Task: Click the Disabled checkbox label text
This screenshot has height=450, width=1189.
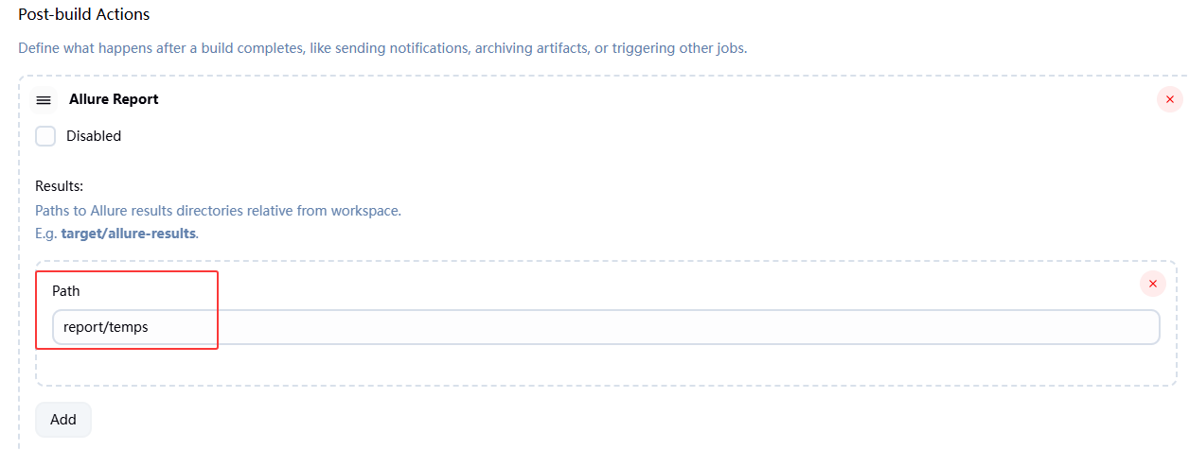Action: [94, 136]
